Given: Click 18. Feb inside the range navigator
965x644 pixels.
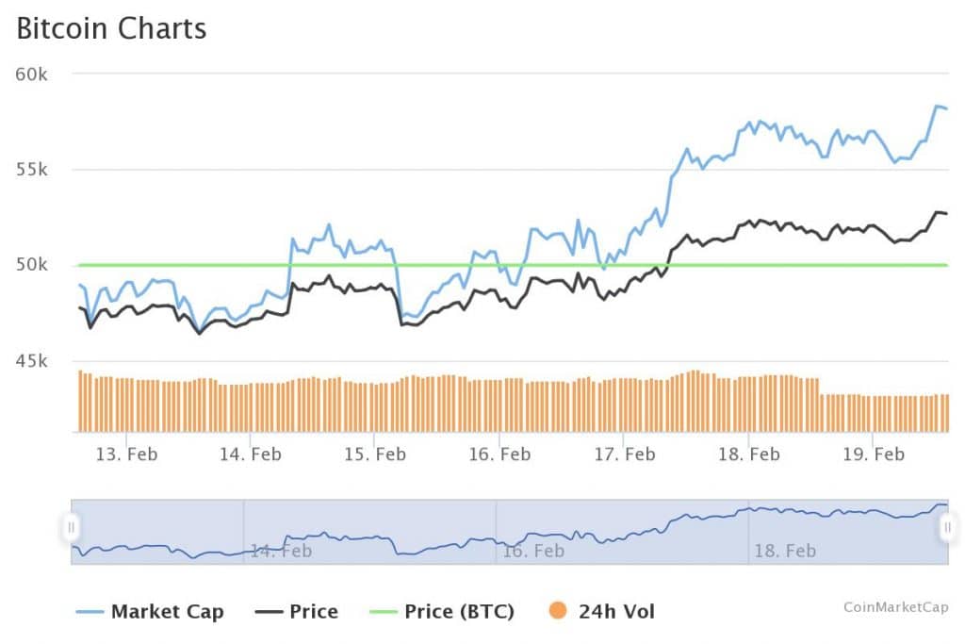Looking at the screenshot, I should 786,551.
